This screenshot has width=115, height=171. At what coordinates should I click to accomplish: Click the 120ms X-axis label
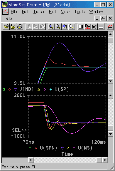(99, 142)
